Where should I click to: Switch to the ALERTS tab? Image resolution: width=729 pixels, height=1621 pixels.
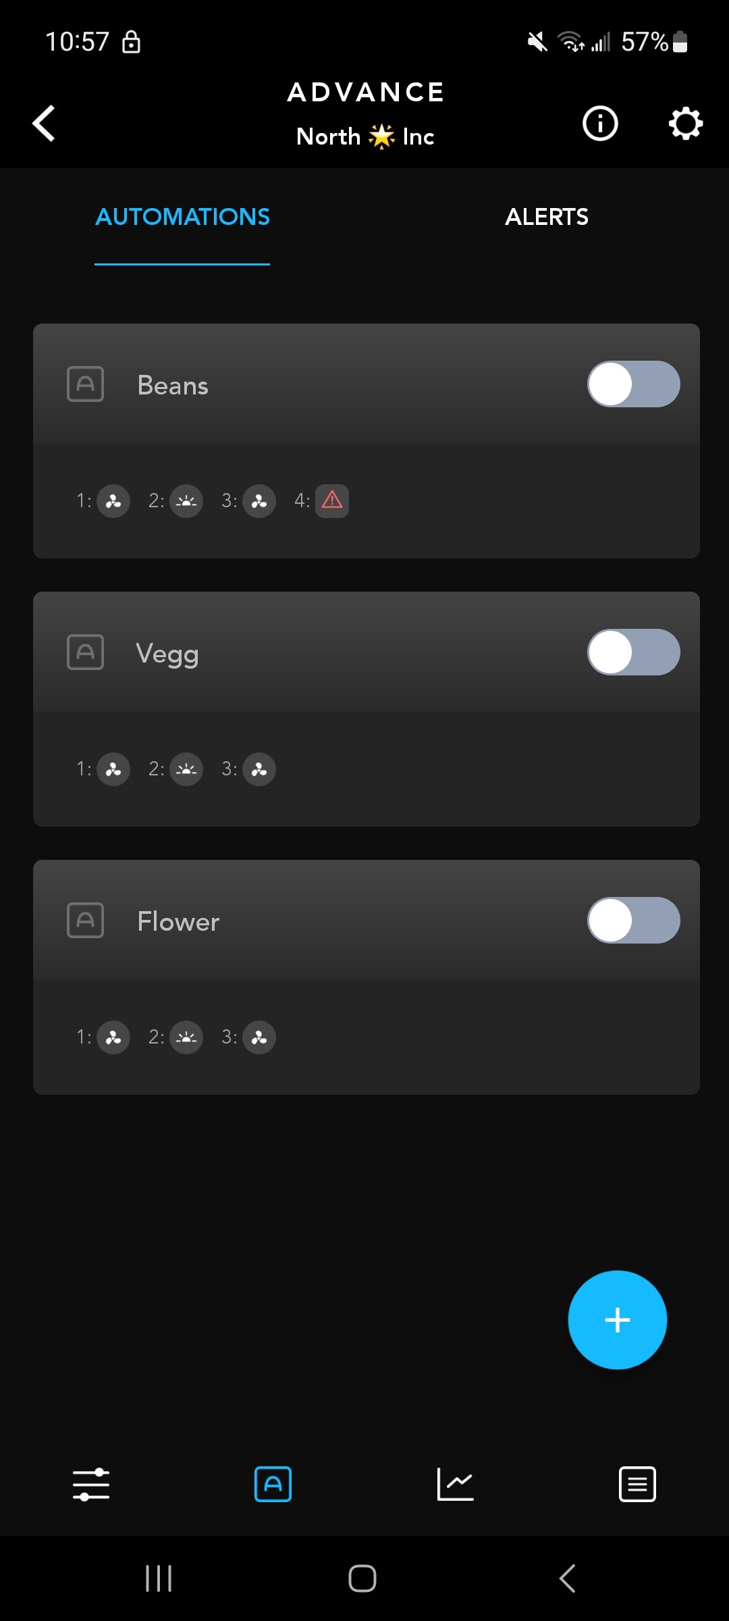tap(547, 217)
